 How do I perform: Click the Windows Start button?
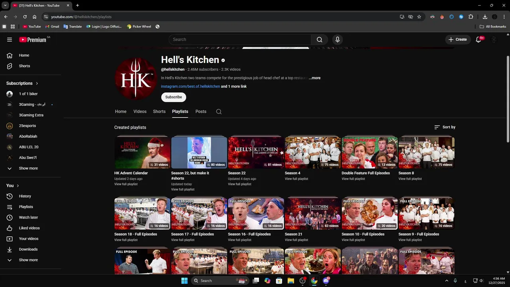[x=184, y=281]
